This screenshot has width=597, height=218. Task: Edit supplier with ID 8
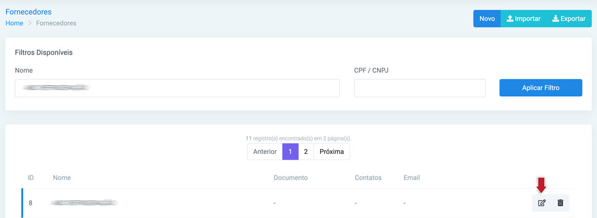tap(542, 203)
